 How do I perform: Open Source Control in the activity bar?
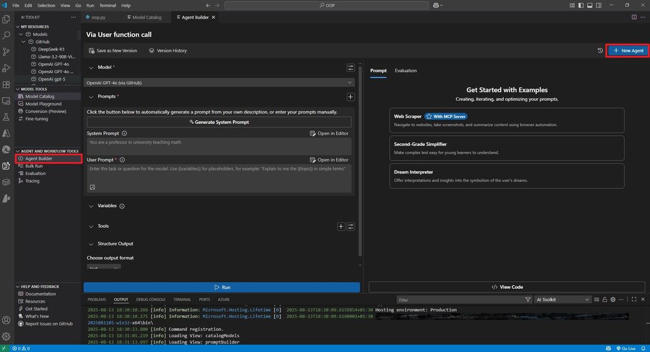coord(6,52)
